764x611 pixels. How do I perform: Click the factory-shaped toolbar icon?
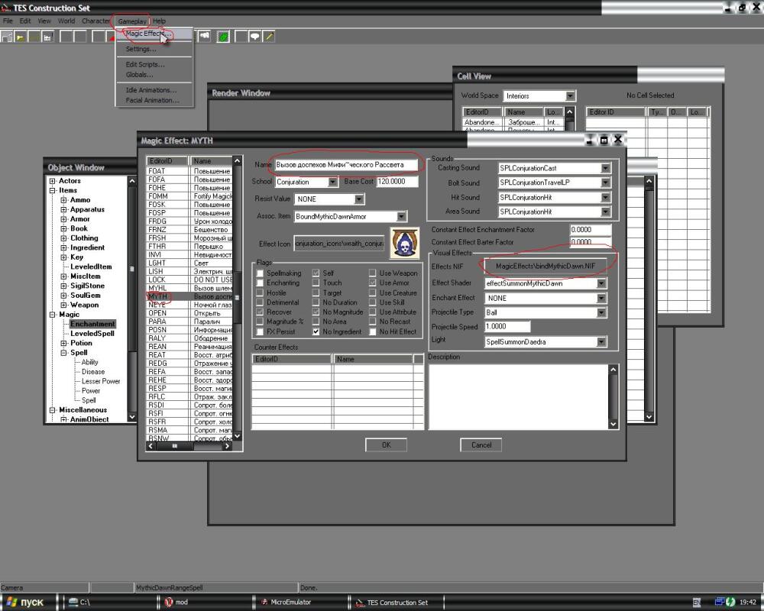(47, 37)
